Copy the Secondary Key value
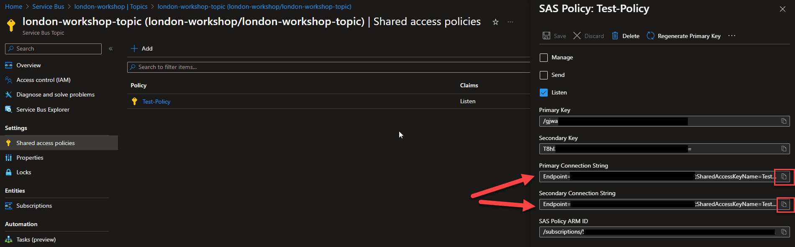The width and height of the screenshot is (795, 247). click(x=784, y=149)
